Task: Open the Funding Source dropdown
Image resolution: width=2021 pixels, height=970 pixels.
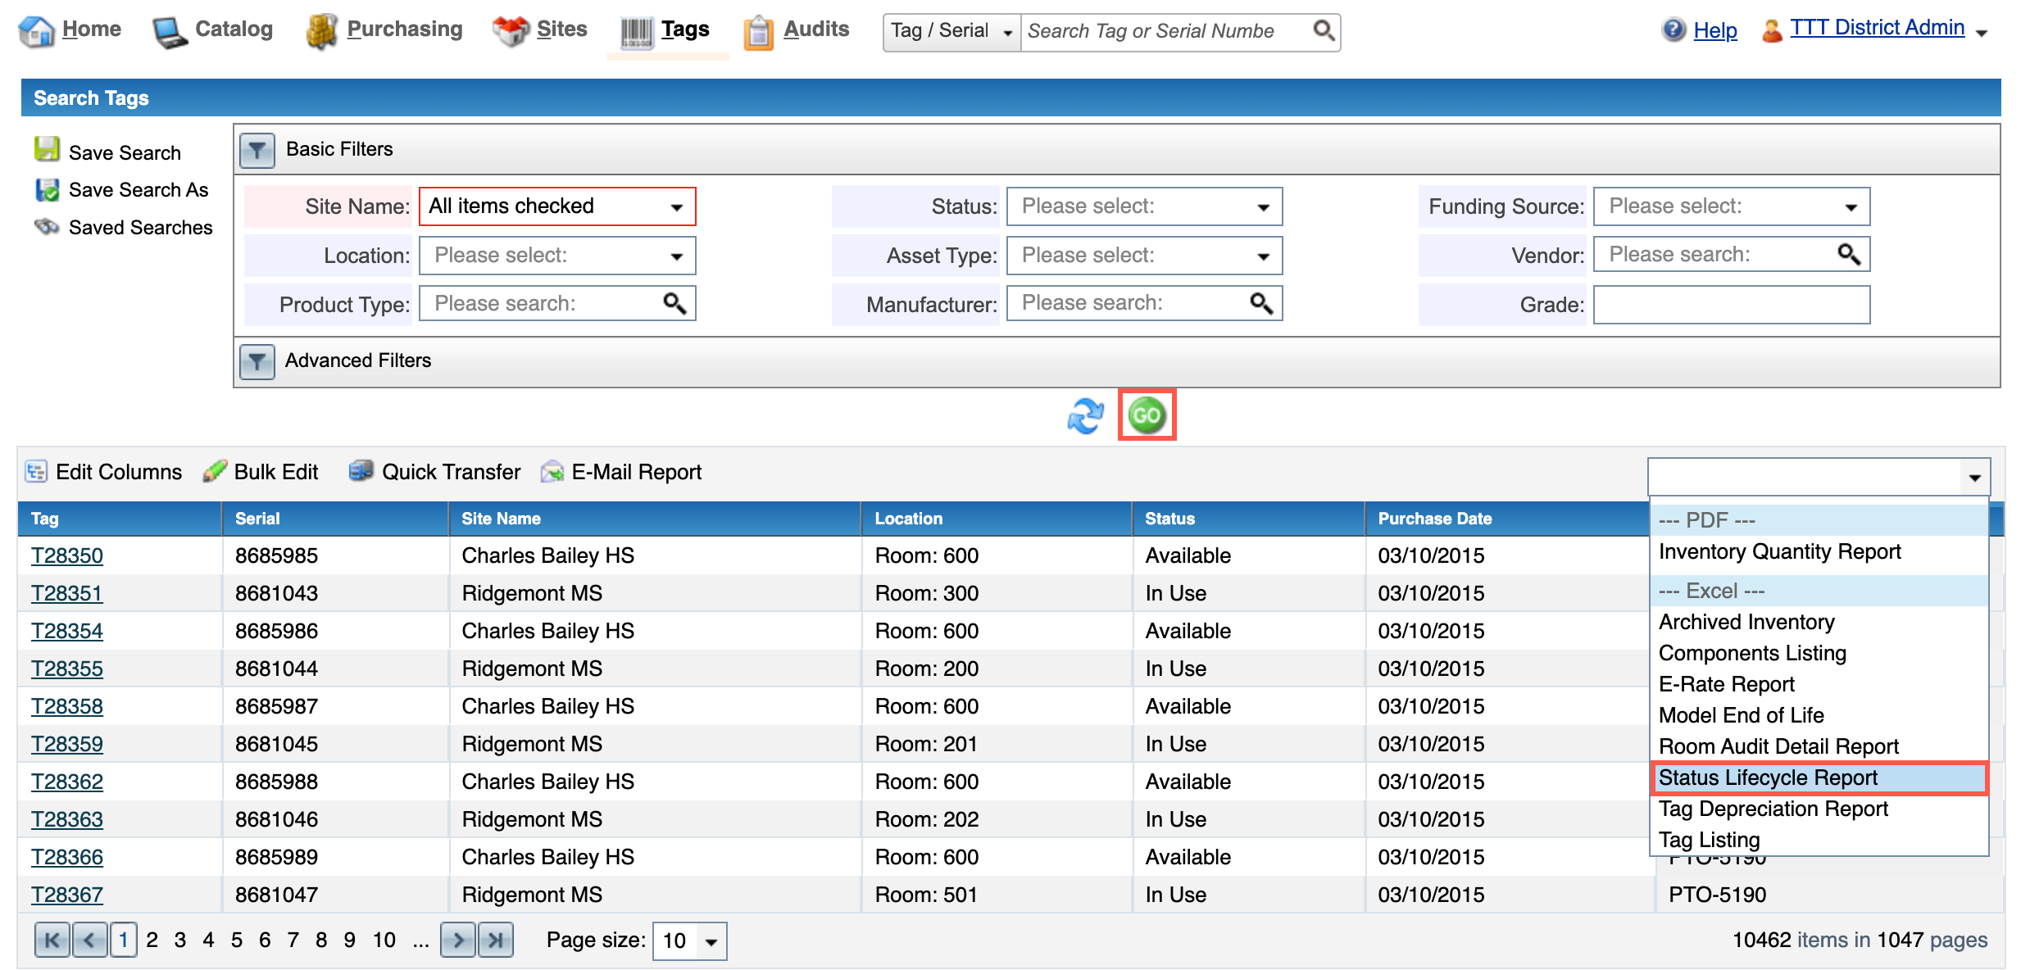Action: coord(1732,206)
